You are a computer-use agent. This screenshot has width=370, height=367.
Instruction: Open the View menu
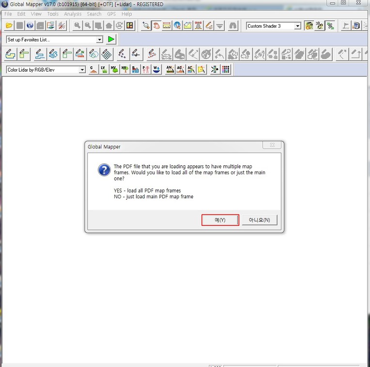point(36,14)
